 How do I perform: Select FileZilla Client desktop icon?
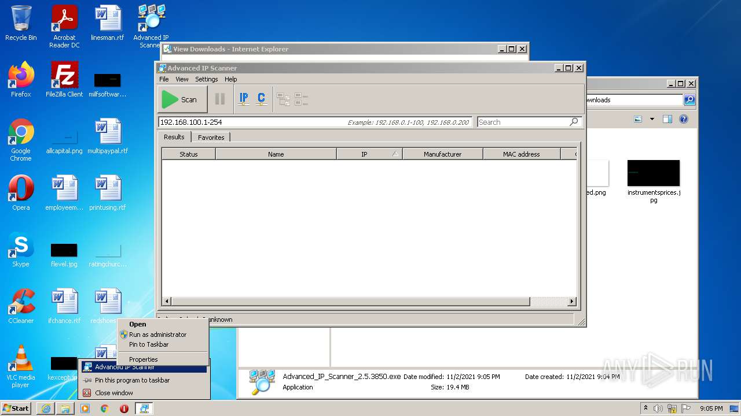(64, 80)
